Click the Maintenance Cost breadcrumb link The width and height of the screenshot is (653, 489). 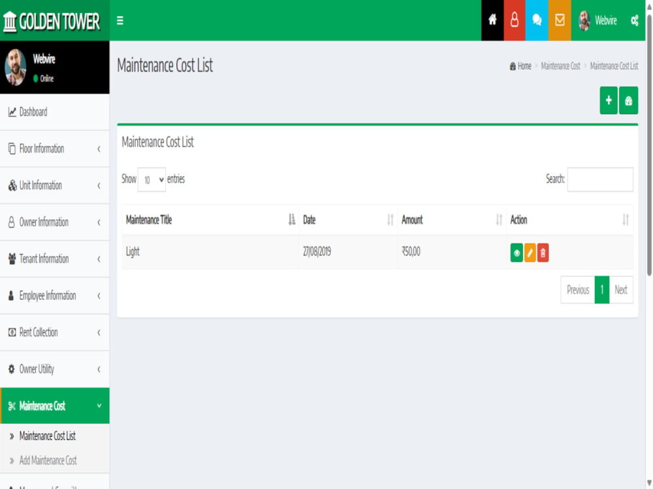560,66
